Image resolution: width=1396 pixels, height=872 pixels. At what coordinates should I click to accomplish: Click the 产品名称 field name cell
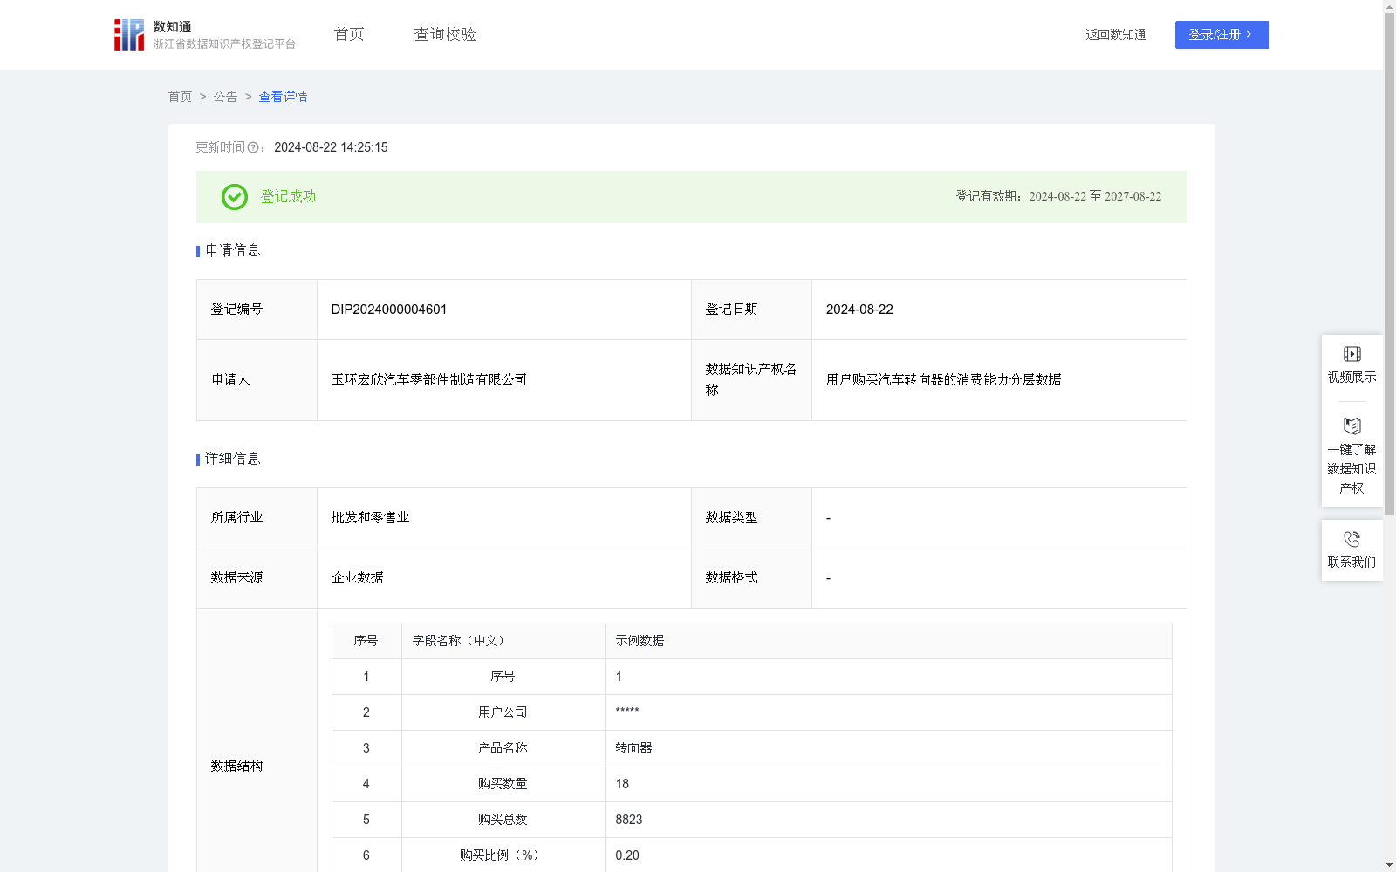pos(503,748)
